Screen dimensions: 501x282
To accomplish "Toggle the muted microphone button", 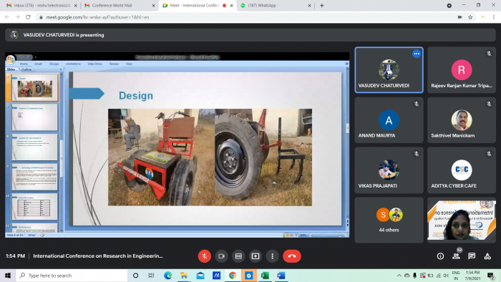I will tap(205, 256).
